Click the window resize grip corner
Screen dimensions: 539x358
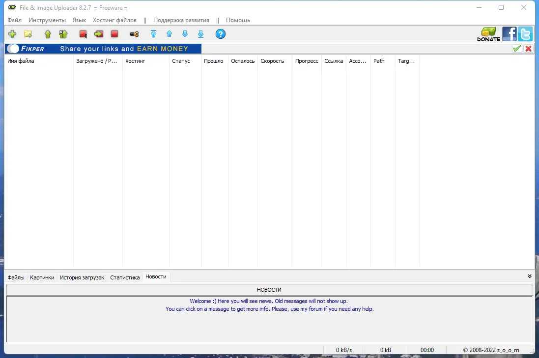click(x=532, y=351)
